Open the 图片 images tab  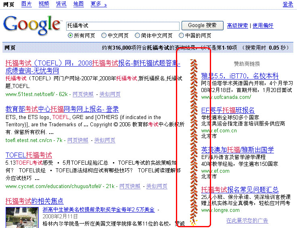(x=27, y=4)
